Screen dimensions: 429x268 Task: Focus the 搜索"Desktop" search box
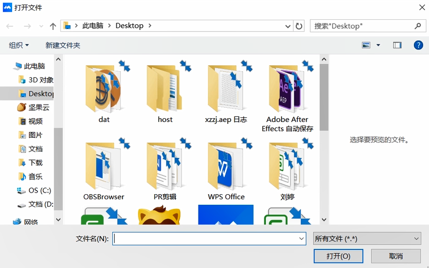(x=368, y=26)
